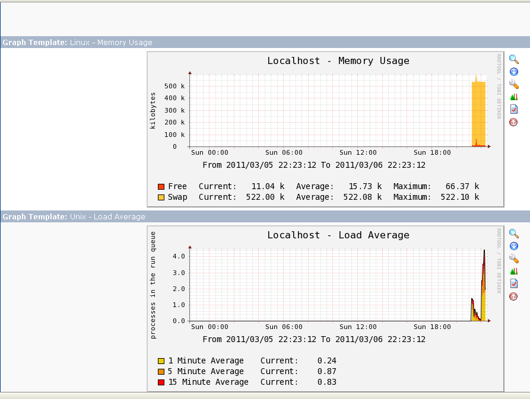This screenshot has height=399, width=530.
Task: Click the 15 Minute Average current value 0.83
Action: coord(327,382)
